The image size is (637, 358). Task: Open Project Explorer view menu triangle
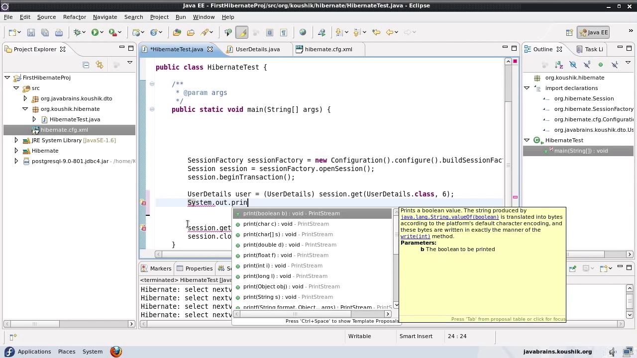click(130, 63)
